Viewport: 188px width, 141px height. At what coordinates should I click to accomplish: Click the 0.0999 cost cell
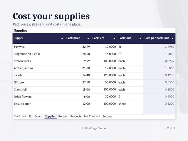(x=159, y=61)
